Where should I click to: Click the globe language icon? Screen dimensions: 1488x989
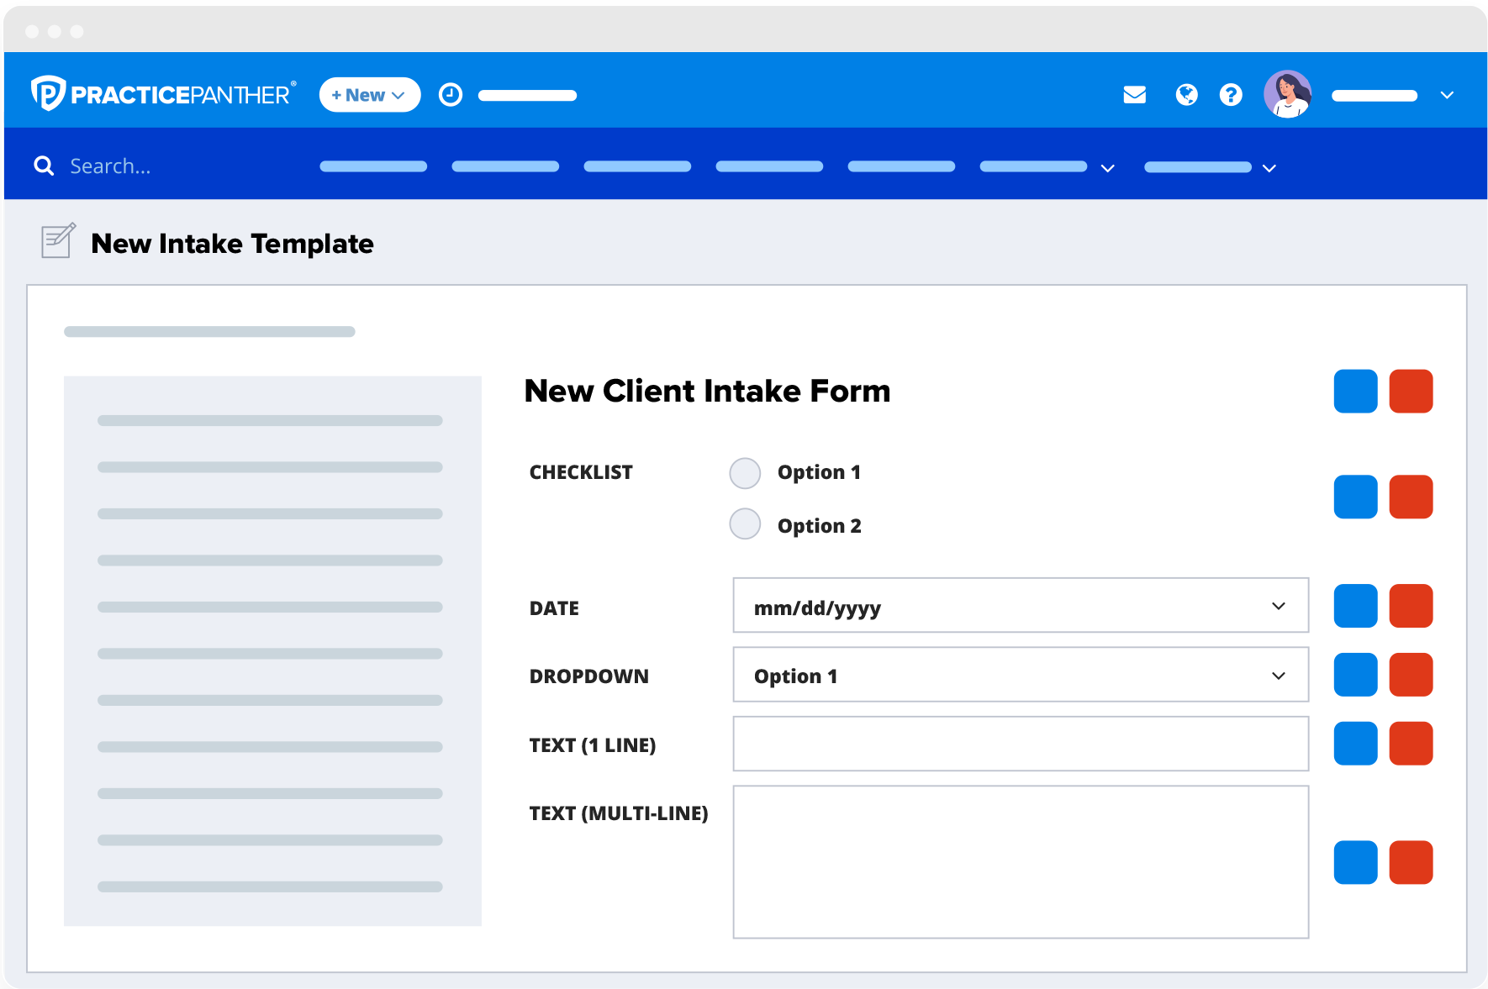click(1186, 95)
